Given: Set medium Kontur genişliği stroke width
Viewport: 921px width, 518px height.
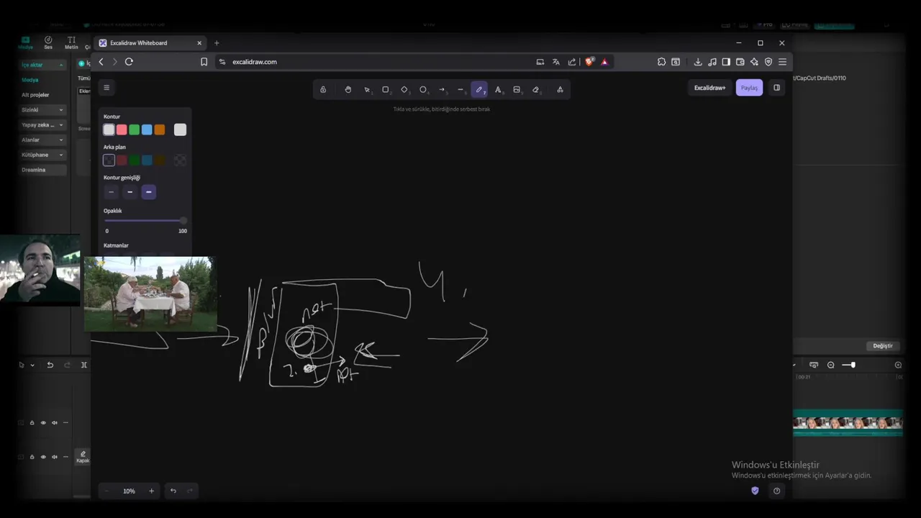Looking at the screenshot, I should coord(130,192).
